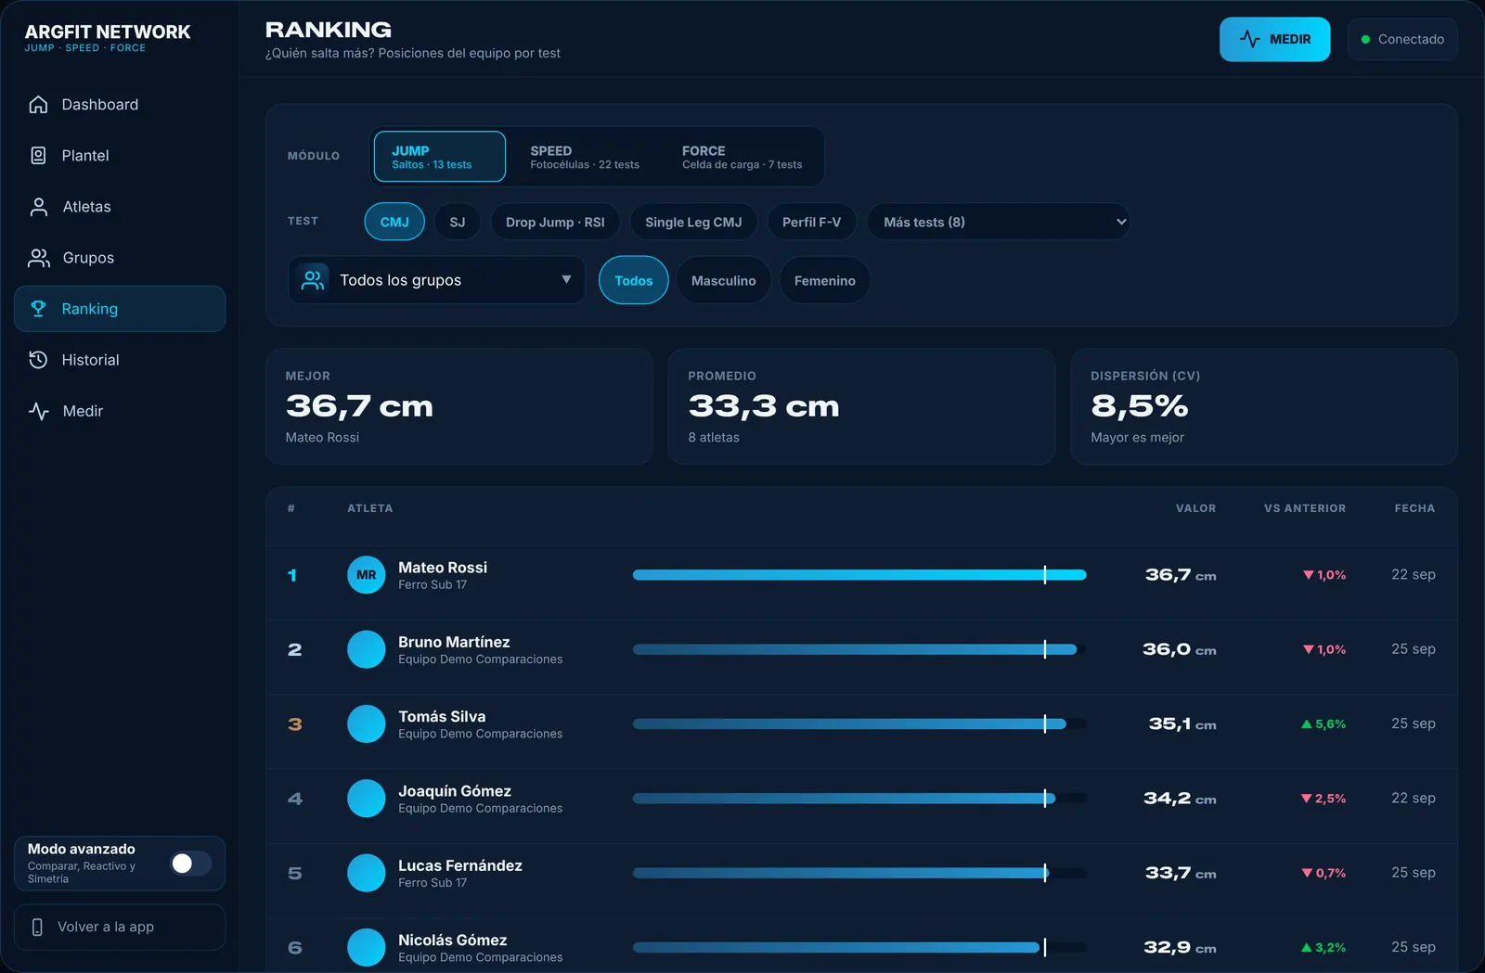Click the group icon in the Todos los grupos selector
This screenshot has height=973, width=1485.
point(313,280)
